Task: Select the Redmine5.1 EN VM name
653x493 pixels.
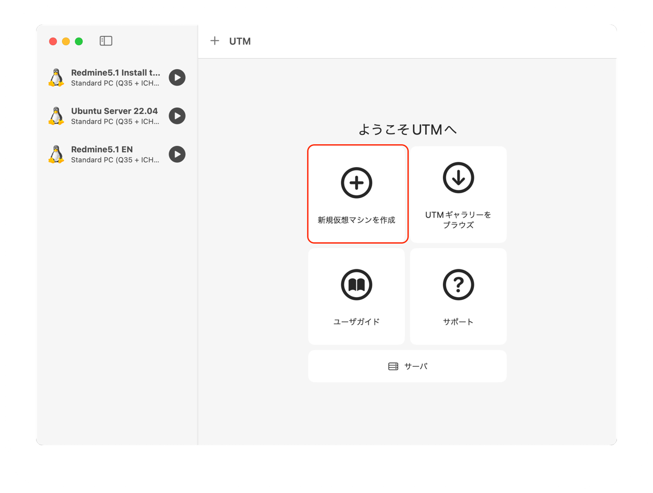Action: click(102, 150)
